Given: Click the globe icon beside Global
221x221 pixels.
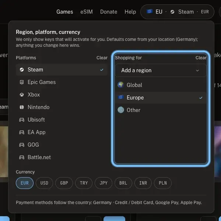Looking at the screenshot, I should coord(121,85).
